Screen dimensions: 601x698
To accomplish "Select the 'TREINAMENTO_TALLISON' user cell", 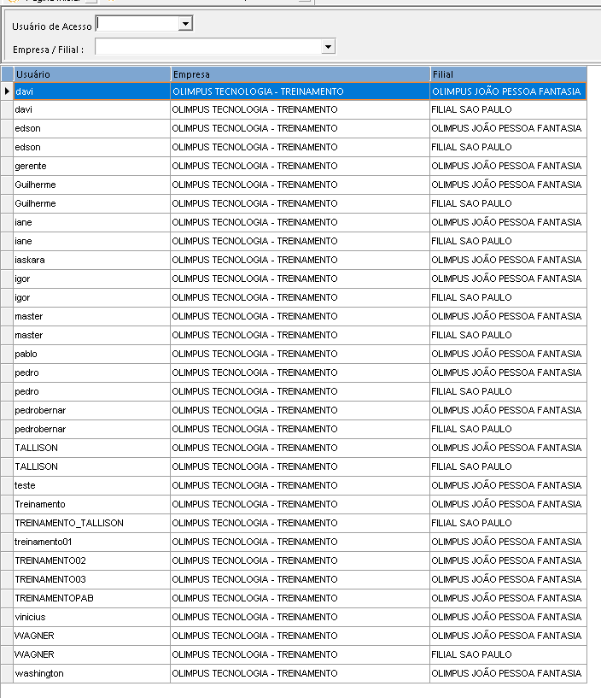I will (92, 523).
